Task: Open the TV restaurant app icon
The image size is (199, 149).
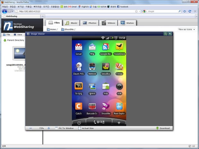Action: pos(79,86)
